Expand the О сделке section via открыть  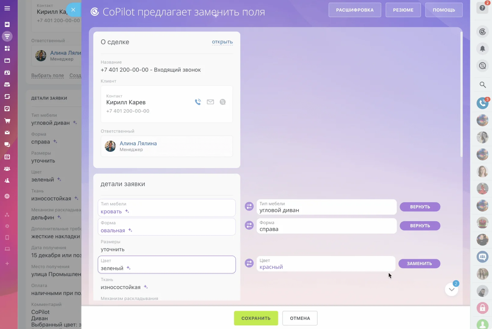(x=222, y=42)
